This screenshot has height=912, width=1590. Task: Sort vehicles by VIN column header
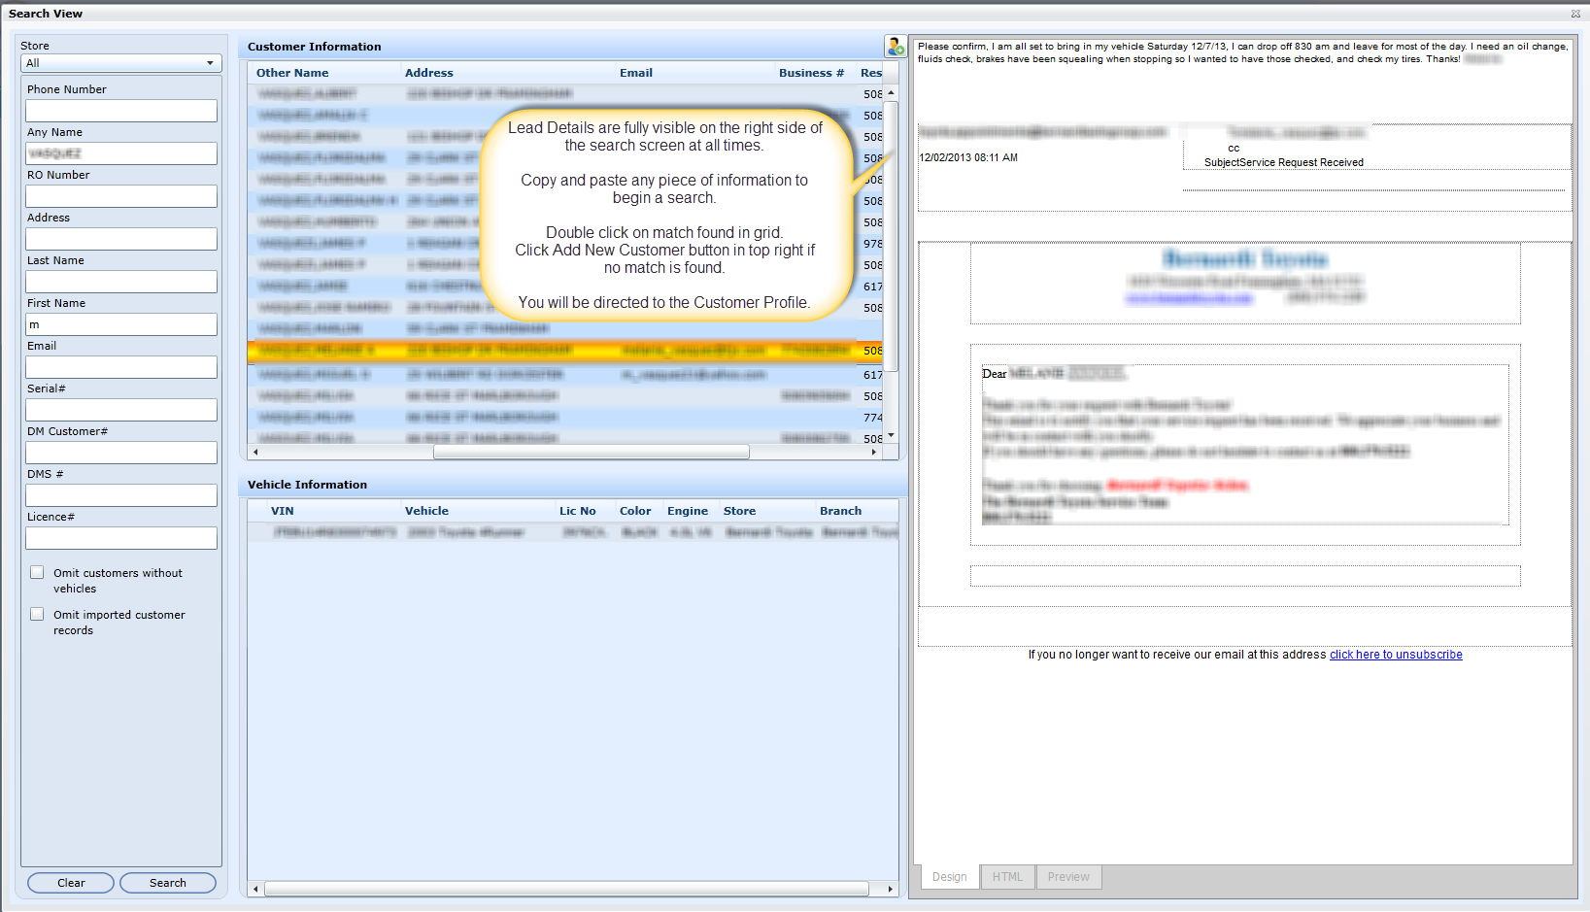click(282, 511)
